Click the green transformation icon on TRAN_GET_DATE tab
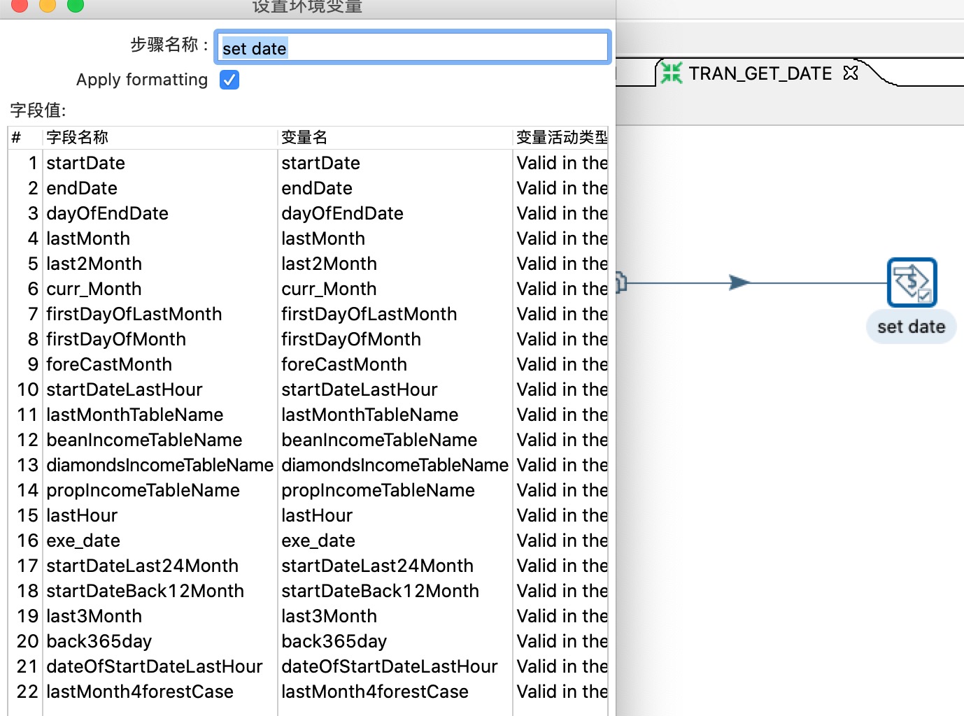964x716 pixels. tap(671, 72)
